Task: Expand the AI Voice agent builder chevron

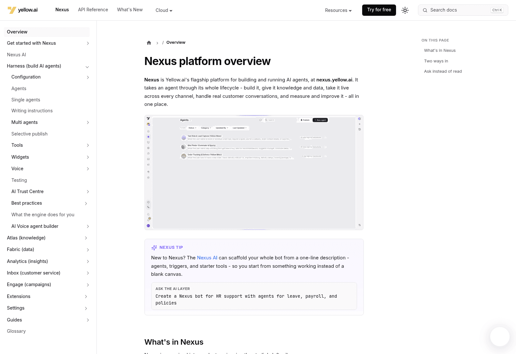Action: 88,226
